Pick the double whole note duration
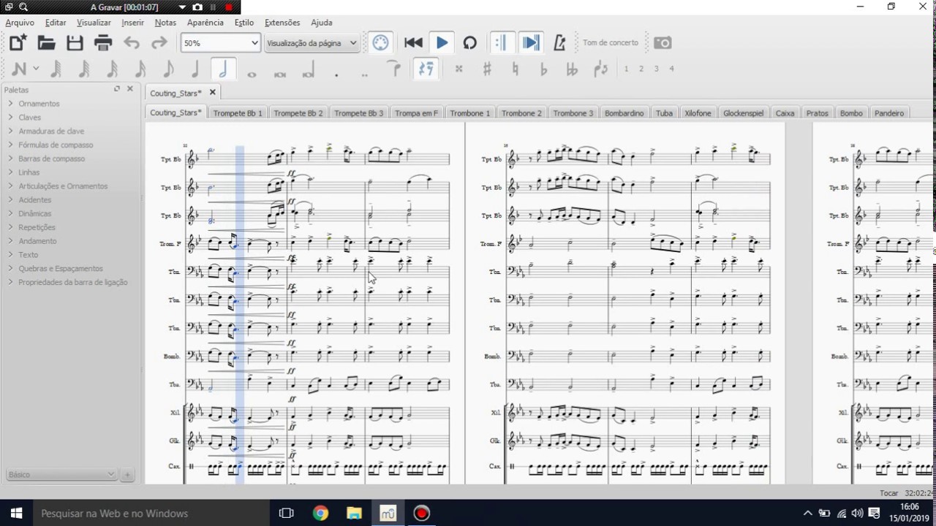The width and height of the screenshot is (936, 526). (279, 74)
